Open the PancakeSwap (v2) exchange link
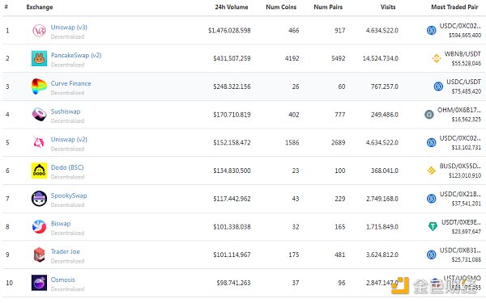Viewport: 486px width, 303px height. pyautogui.click(x=76, y=55)
